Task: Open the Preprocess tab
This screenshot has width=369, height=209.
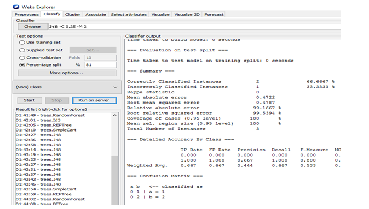Action: click(26, 14)
